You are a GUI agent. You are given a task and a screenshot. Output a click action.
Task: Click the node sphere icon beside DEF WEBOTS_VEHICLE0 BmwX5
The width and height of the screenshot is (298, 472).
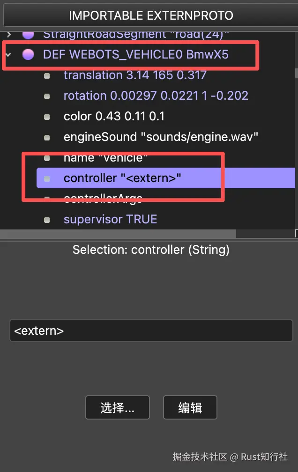pyautogui.click(x=28, y=55)
